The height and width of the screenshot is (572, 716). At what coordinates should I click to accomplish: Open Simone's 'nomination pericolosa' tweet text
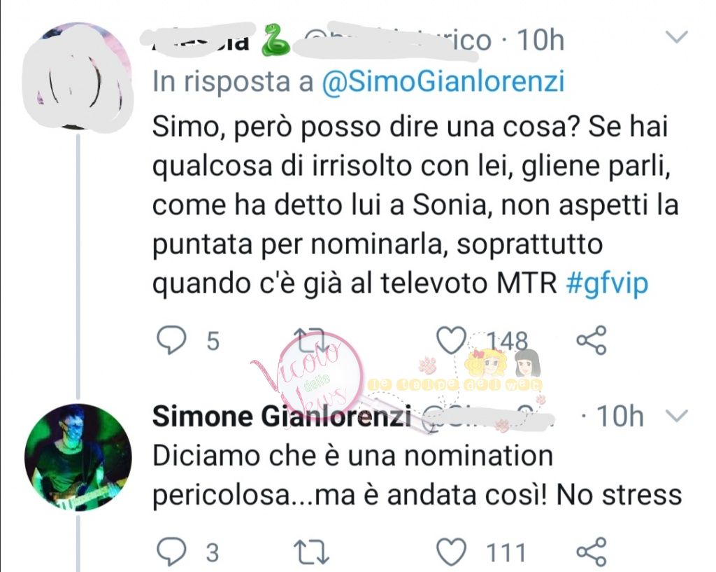(x=417, y=475)
